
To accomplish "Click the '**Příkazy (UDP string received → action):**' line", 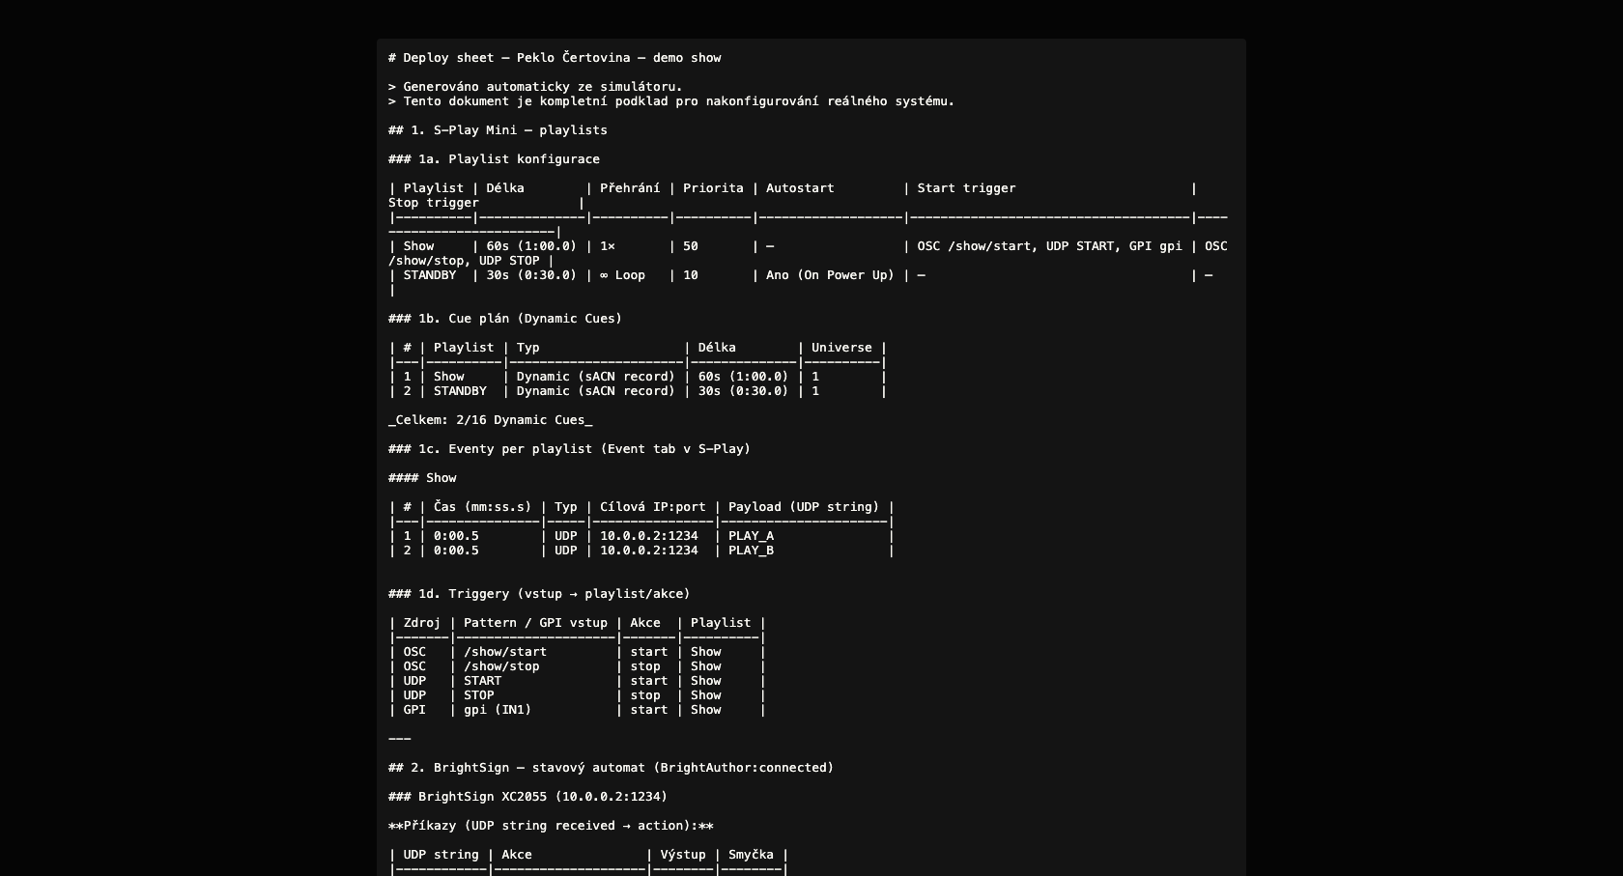I will click(551, 826).
